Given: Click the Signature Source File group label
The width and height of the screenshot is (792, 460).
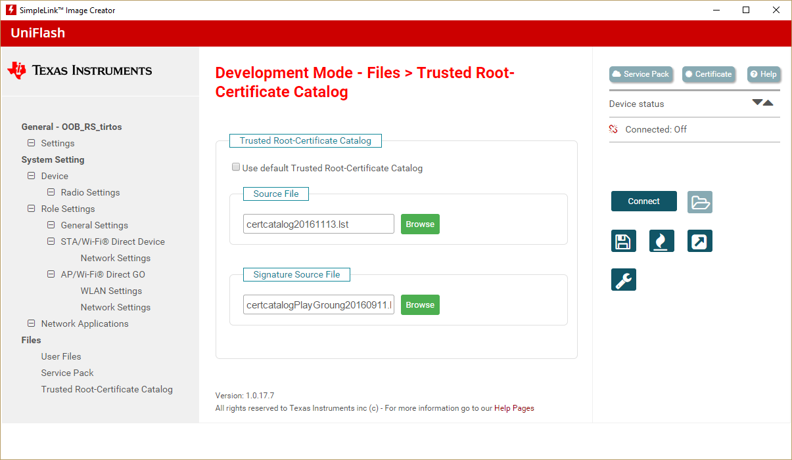Looking at the screenshot, I should pyautogui.click(x=296, y=274).
